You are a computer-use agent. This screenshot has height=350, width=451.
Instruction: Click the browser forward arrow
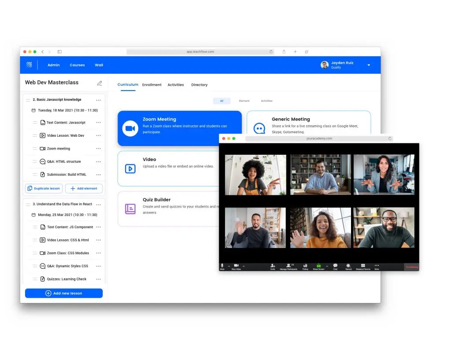(x=49, y=52)
